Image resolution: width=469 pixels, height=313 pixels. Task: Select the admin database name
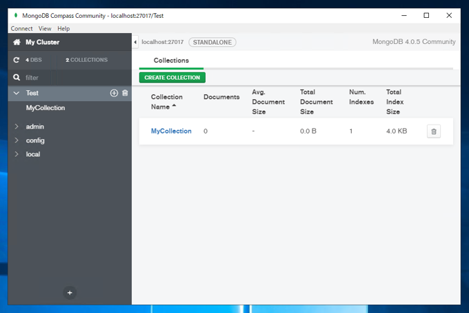(x=34, y=127)
